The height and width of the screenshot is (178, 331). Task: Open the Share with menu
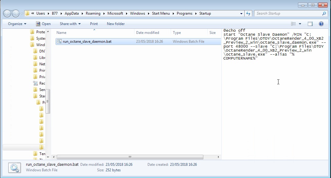point(70,24)
